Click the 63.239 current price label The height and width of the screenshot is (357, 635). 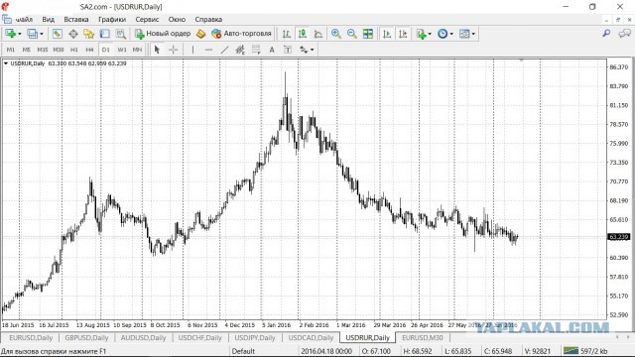click(619, 237)
